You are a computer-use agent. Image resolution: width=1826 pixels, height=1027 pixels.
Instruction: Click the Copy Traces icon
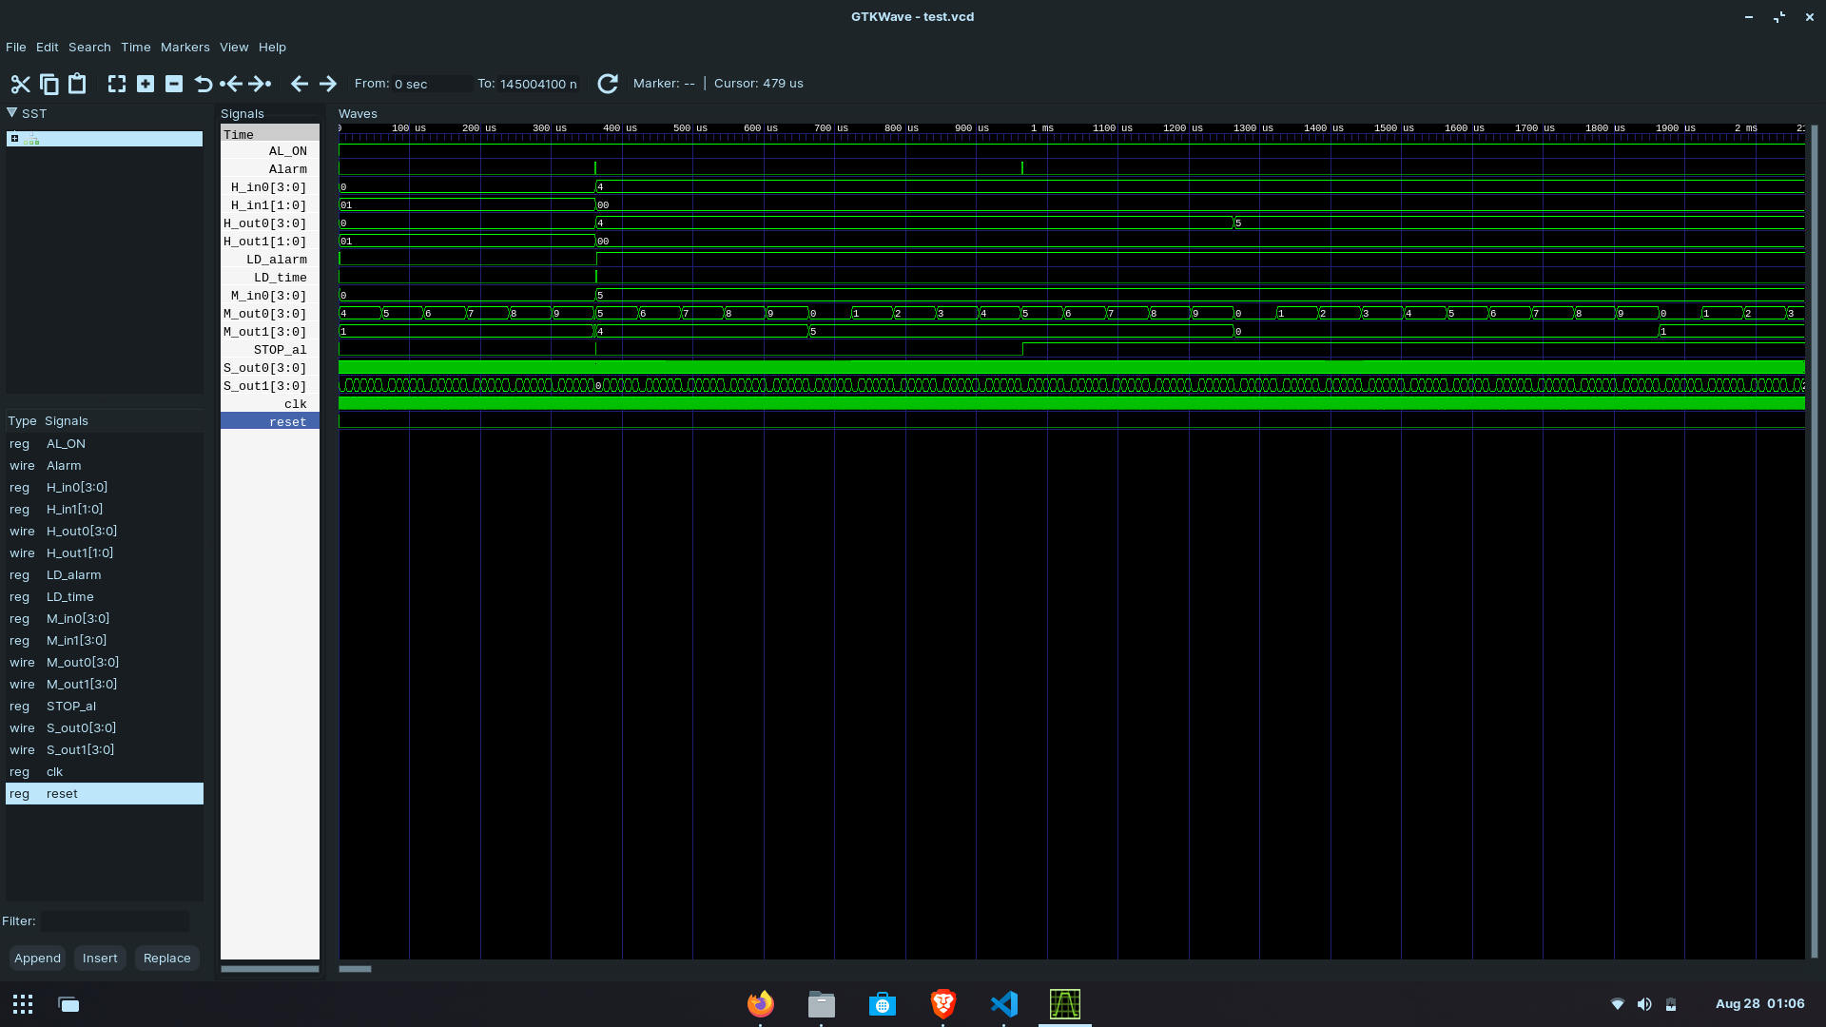point(49,84)
